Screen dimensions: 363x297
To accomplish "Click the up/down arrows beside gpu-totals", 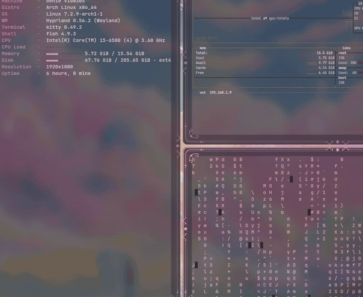I will (x=265, y=18).
